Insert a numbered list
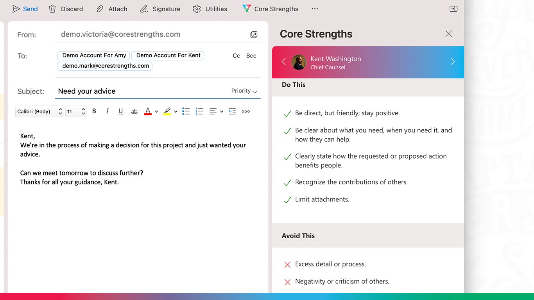 pyautogui.click(x=199, y=111)
